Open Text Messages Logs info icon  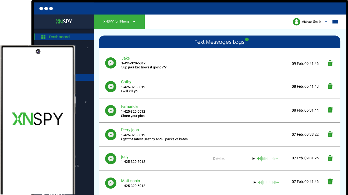pyautogui.click(x=247, y=40)
